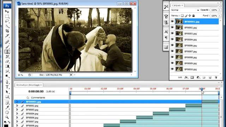Select the Move tool
The image size is (226, 127).
pyautogui.click(x=7, y=12)
